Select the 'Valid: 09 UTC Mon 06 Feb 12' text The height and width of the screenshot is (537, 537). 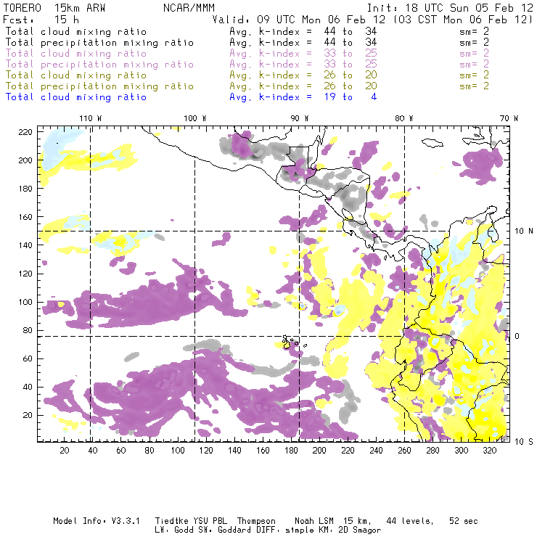[x=299, y=20]
